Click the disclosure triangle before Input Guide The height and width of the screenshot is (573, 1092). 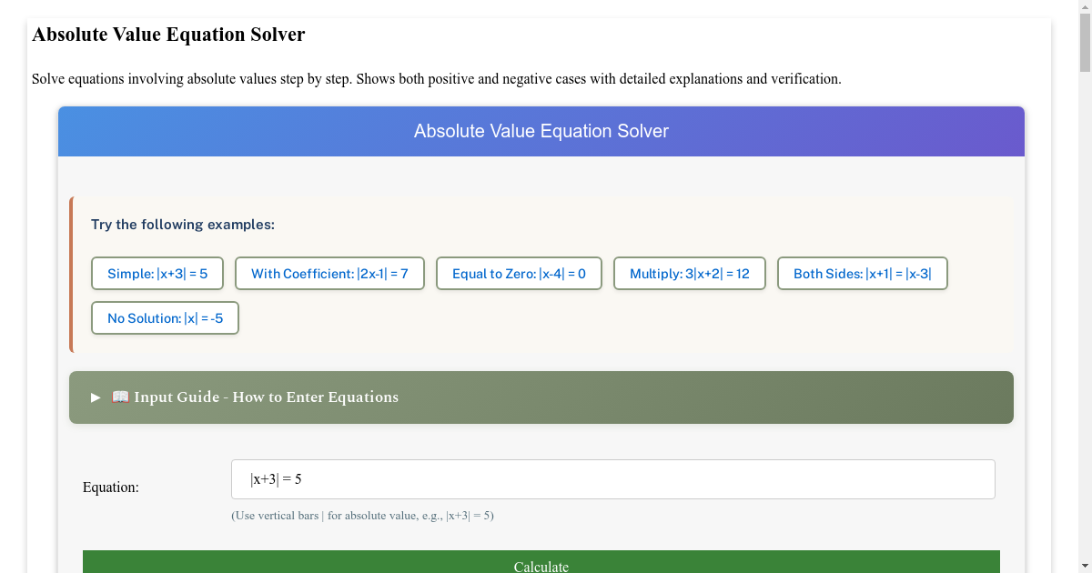click(95, 397)
